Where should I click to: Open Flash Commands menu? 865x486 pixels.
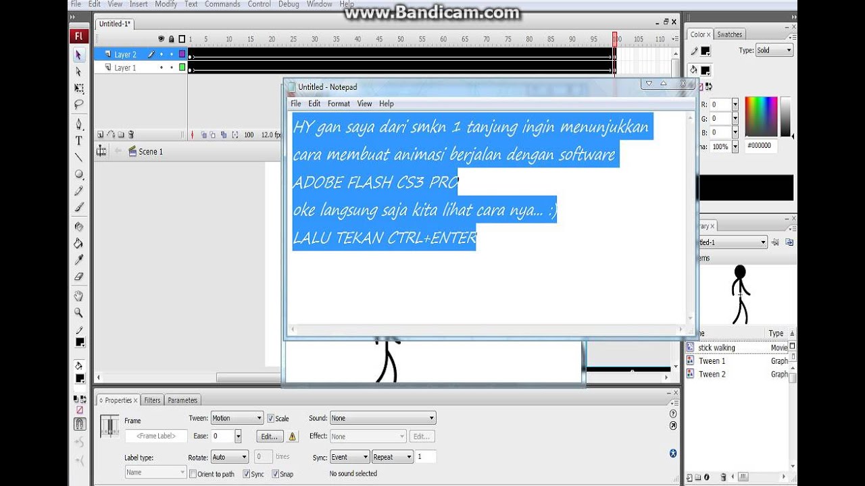[222, 4]
